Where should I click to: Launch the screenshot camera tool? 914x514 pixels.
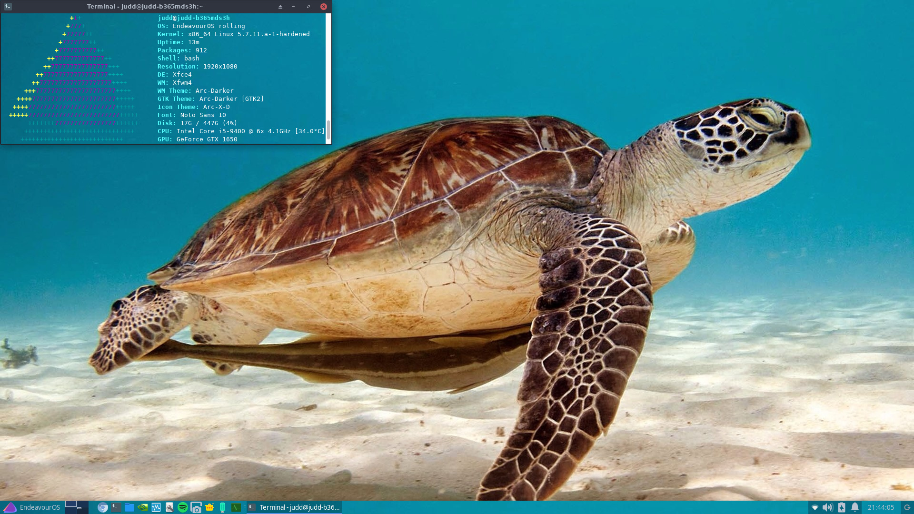click(x=196, y=507)
